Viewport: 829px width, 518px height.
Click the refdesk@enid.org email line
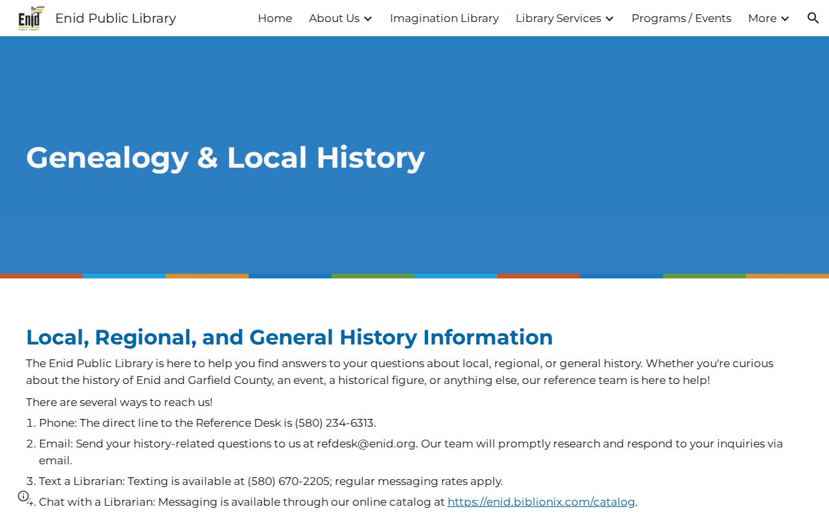point(411,452)
